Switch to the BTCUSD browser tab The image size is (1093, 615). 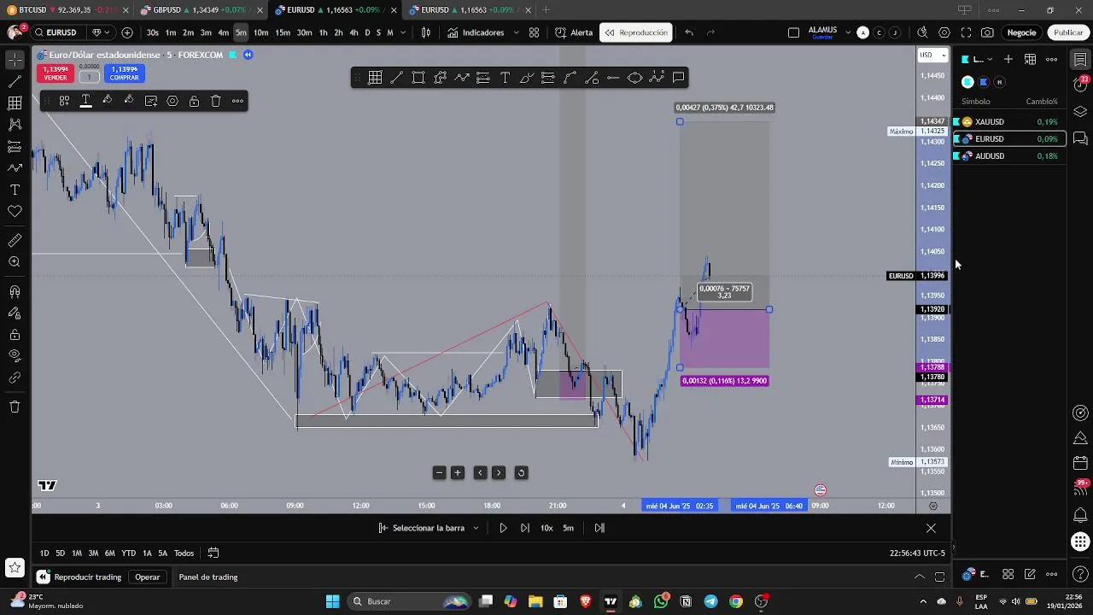[x=67, y=10]
